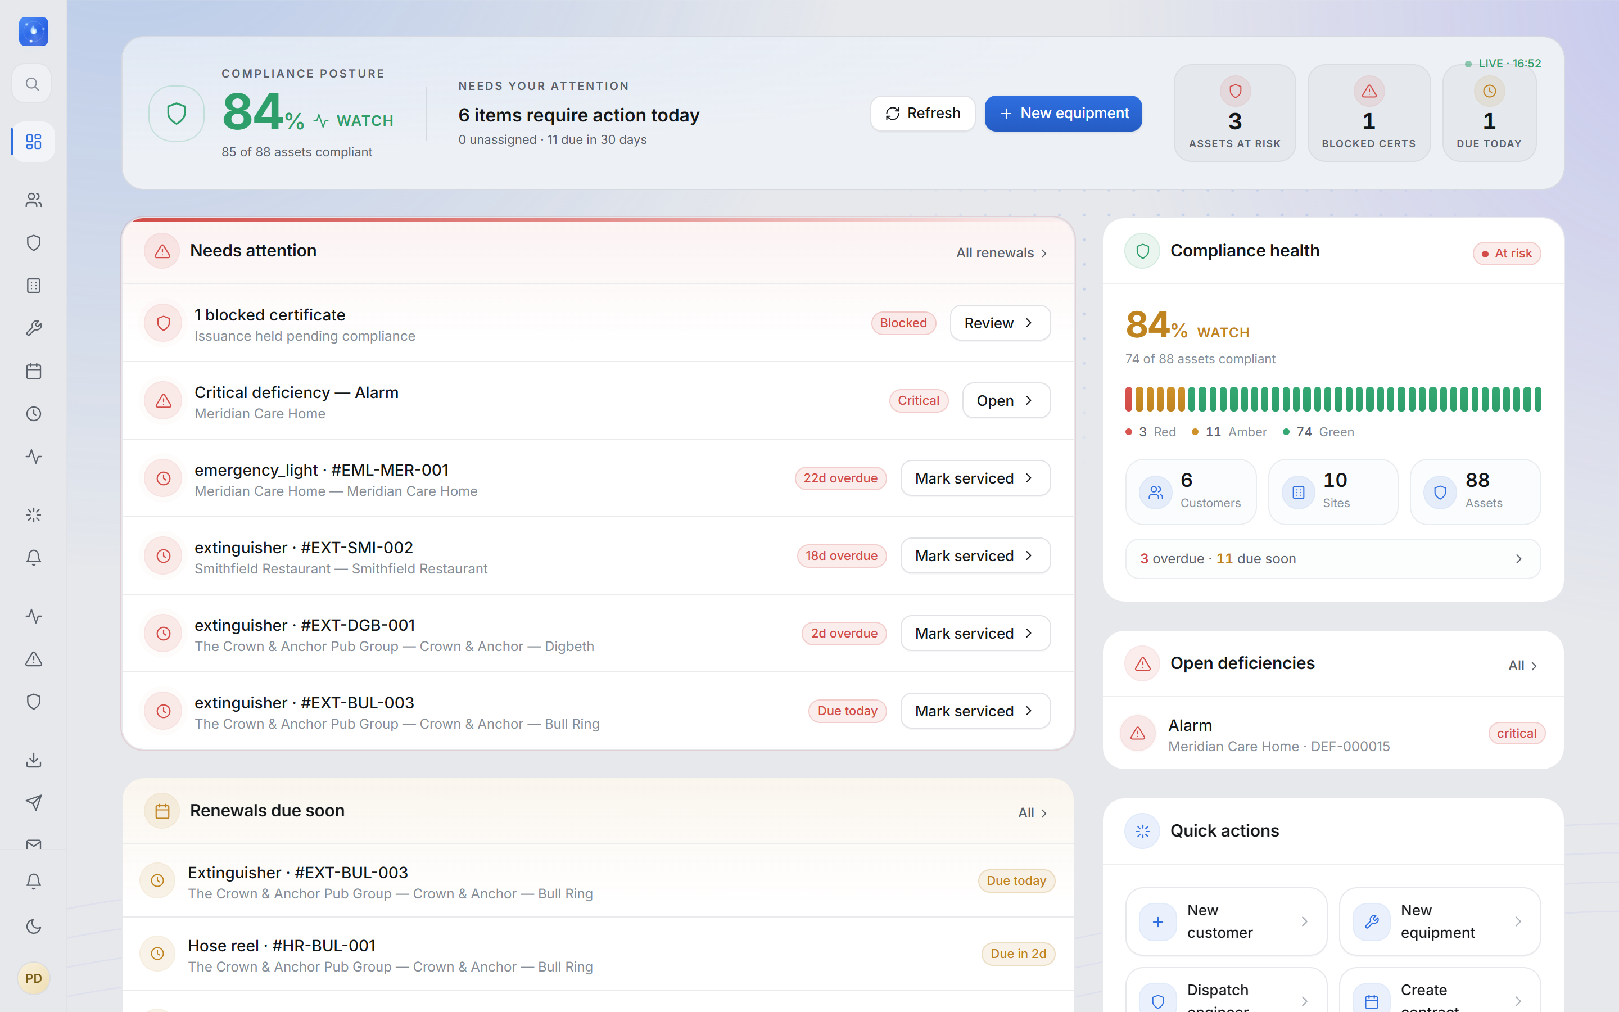The image size is (1619, 1012).
Task: Click the green shield icon beside Compliance Posture
Action: [176, 113]
